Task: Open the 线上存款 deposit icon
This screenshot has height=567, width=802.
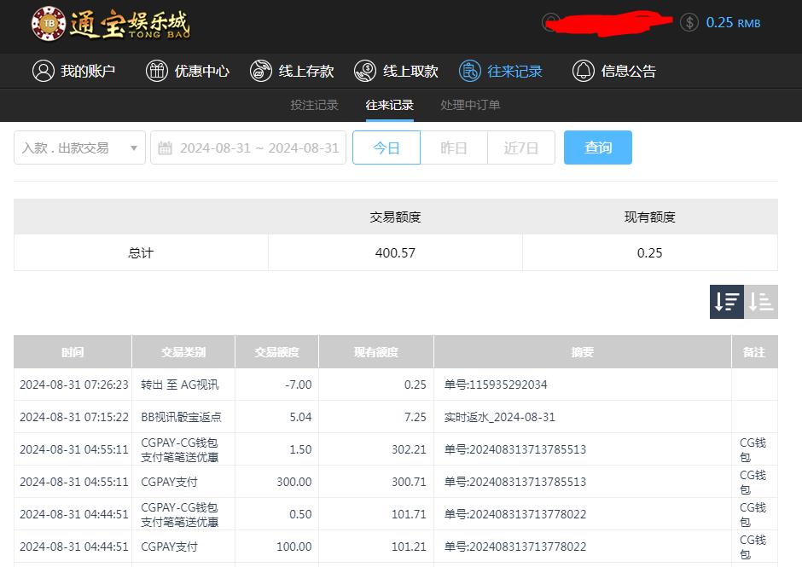Action: coord(261,71)
